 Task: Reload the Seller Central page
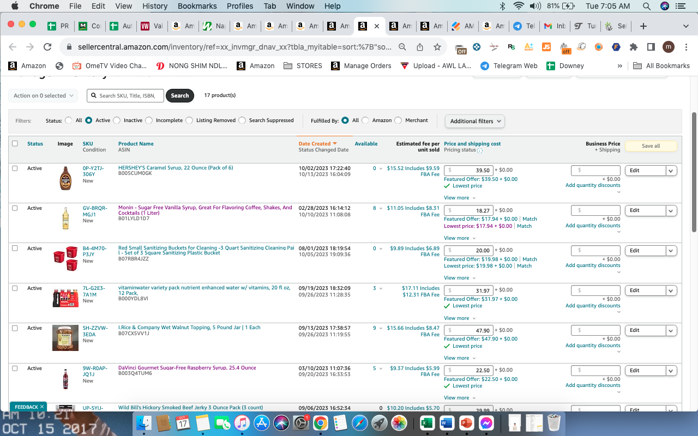[x=47, y=47]
